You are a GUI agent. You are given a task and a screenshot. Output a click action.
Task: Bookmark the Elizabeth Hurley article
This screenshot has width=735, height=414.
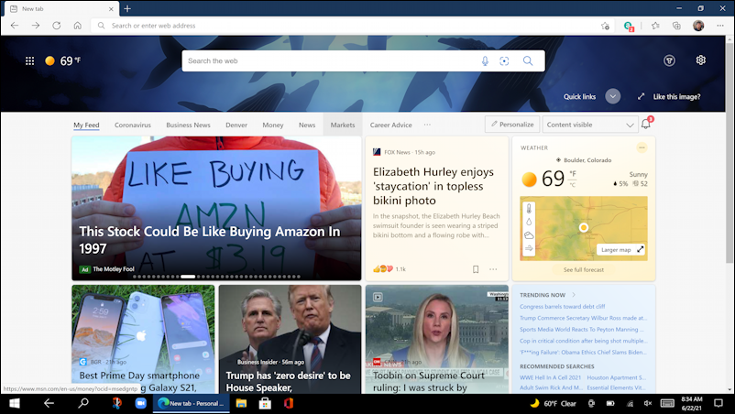(x=476, y=269)
